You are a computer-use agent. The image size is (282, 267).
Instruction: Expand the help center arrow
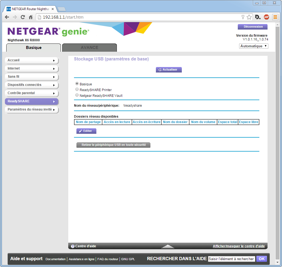[168, 246]
